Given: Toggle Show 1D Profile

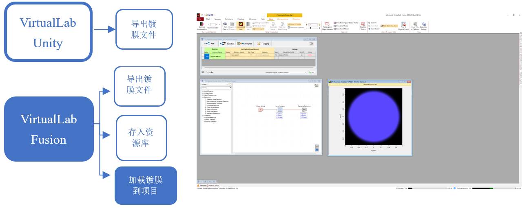Looking at the screenshot, I should coord(294,24).
